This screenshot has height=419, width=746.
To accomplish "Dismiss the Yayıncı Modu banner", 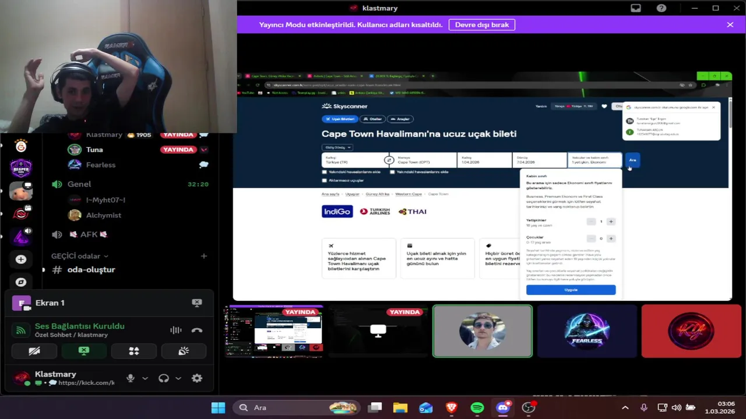I will pos(730,24).
